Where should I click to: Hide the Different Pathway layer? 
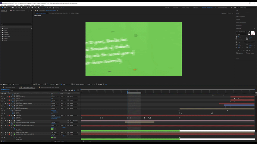1,97
